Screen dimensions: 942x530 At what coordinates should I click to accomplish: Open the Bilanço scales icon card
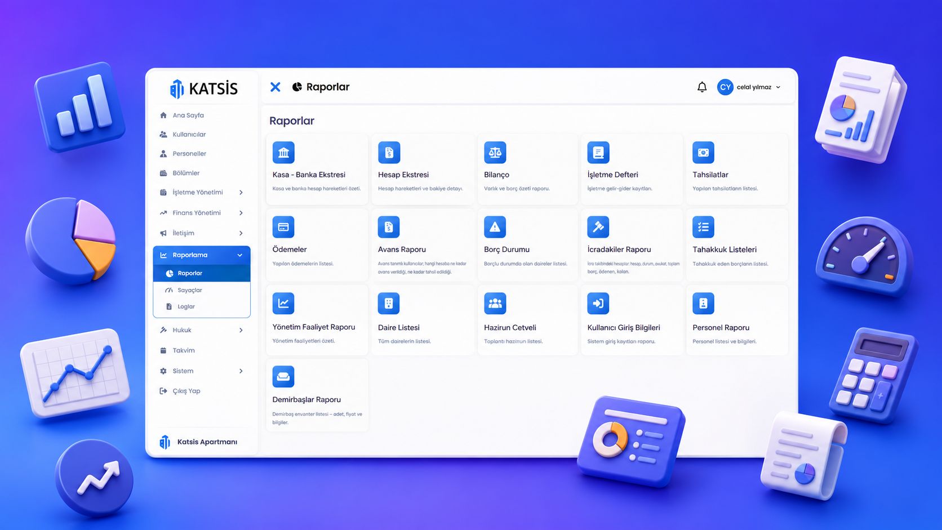click(495, 152)
